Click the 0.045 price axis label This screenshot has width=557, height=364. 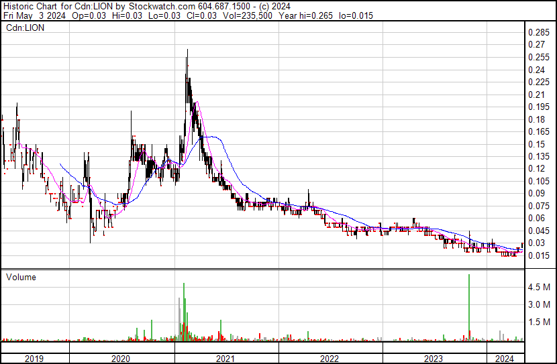click(x=538, y=231)
